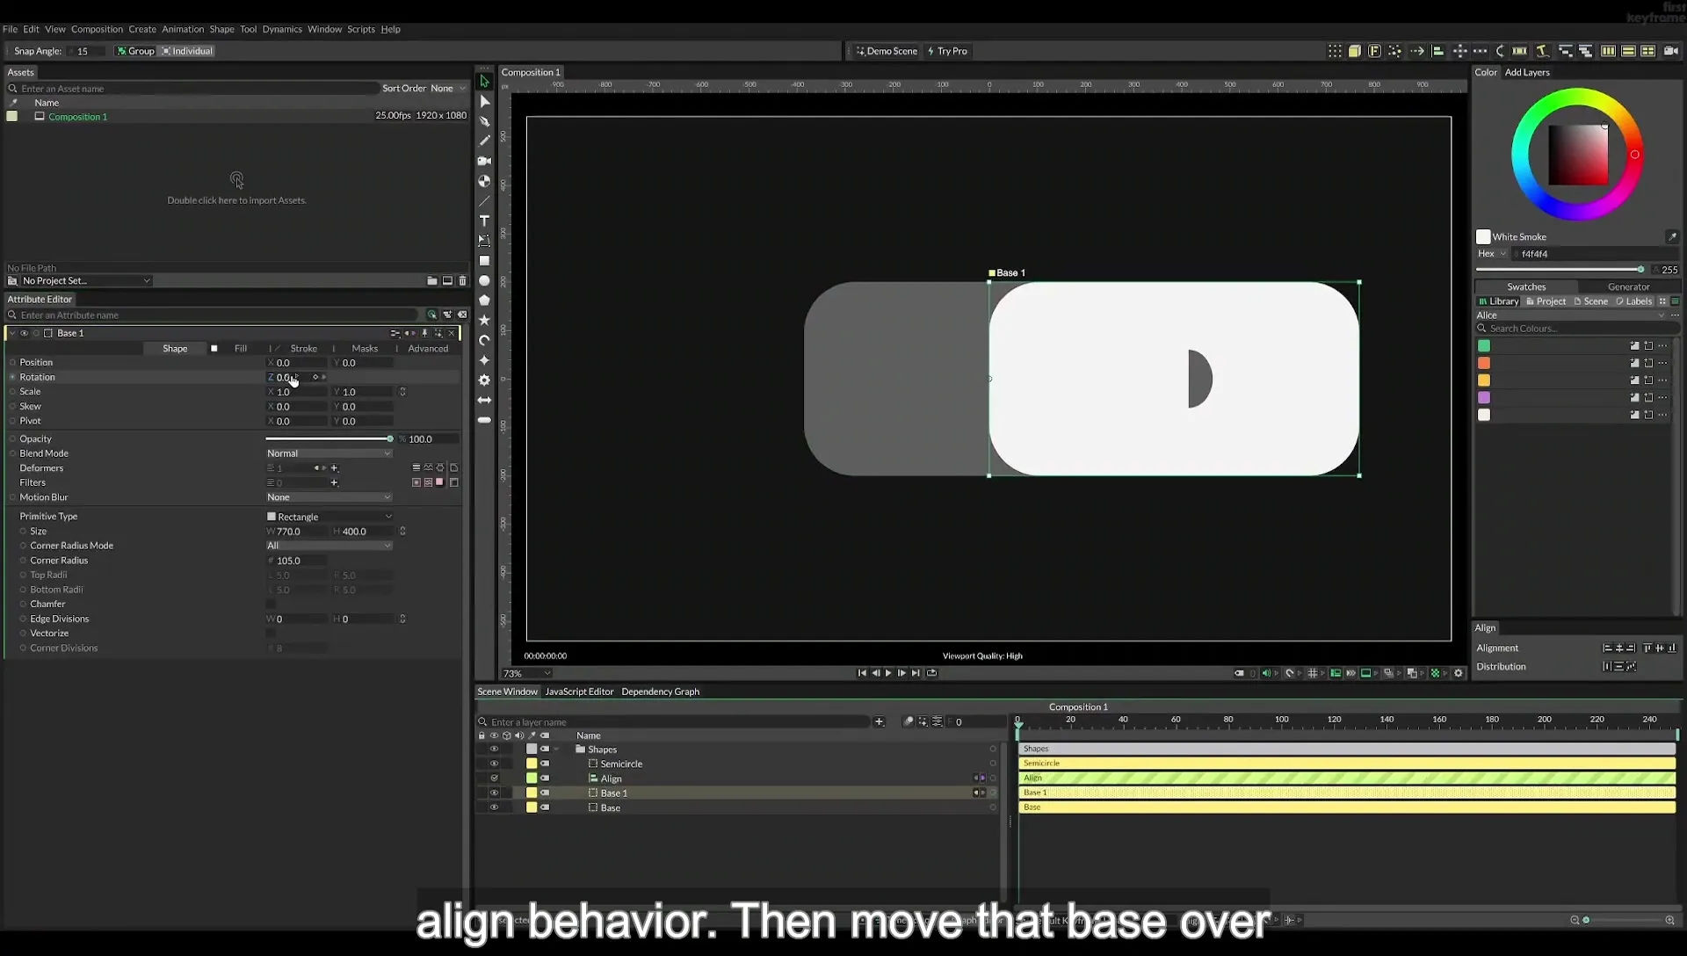The width and height of the screenshot is (1687, 956).
Task: Add a filter with plus icon
Action: tap(334, 483)
